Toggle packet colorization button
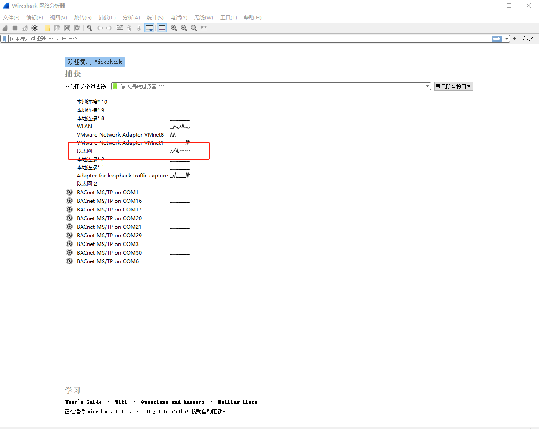Viewport: 539px width, 429px height. (162, 28)
